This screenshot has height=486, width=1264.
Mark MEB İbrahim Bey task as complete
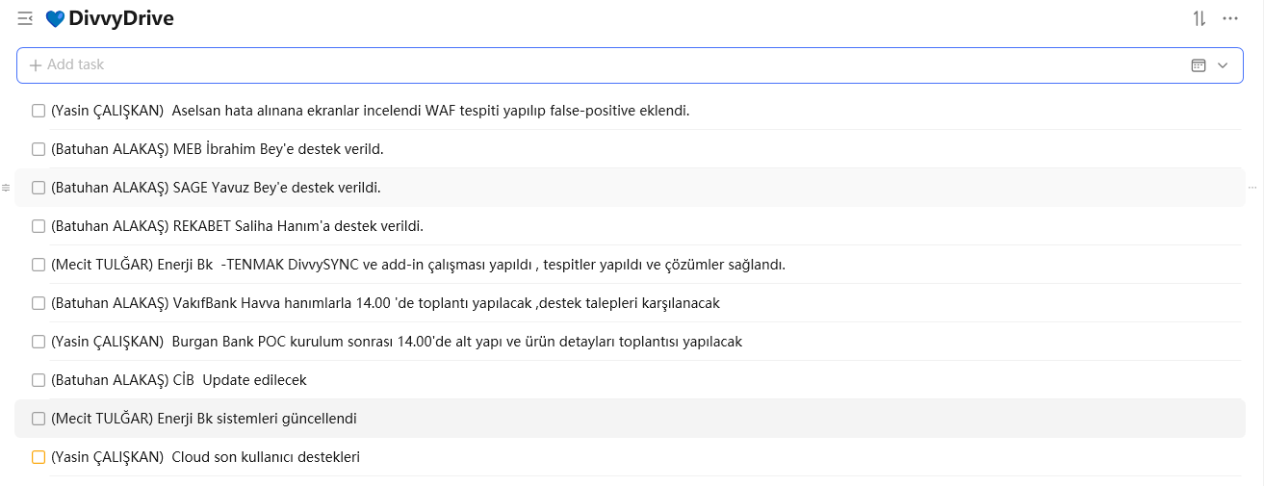(x=39, y=149)
